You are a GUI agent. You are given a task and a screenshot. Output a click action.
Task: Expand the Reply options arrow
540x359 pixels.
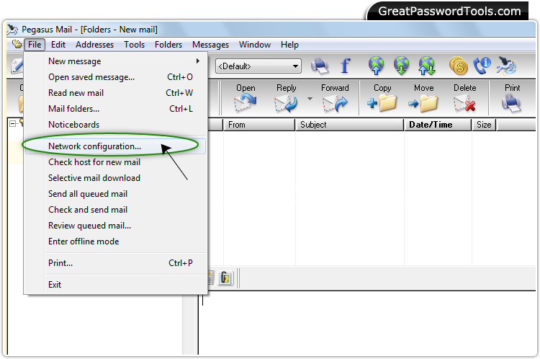tap(310, 99)
